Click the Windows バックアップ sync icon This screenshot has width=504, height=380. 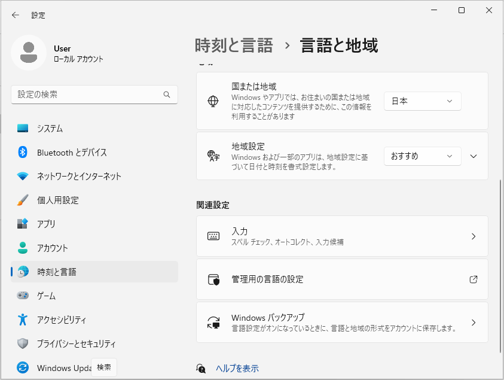click(x=213, y=323)
